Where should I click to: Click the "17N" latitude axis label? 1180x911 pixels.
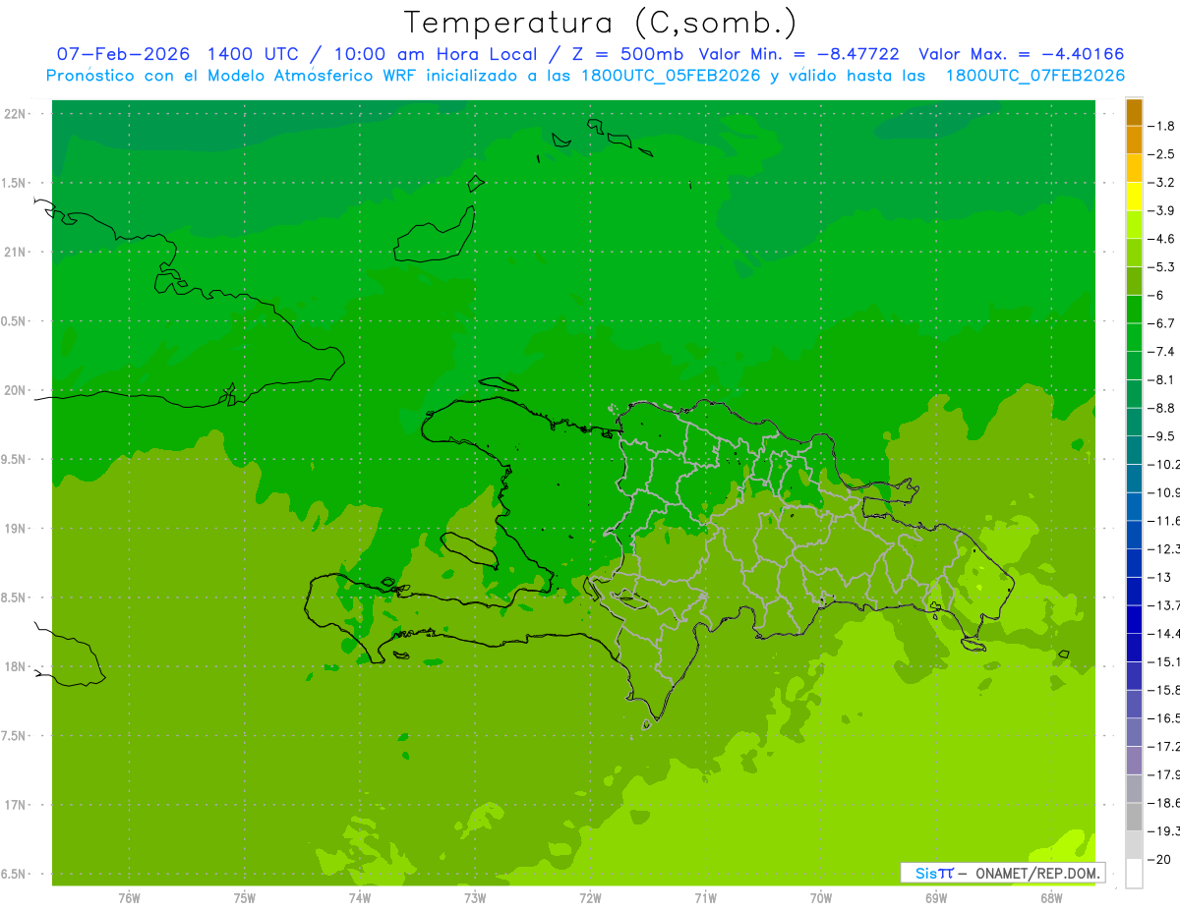[14, 805]
